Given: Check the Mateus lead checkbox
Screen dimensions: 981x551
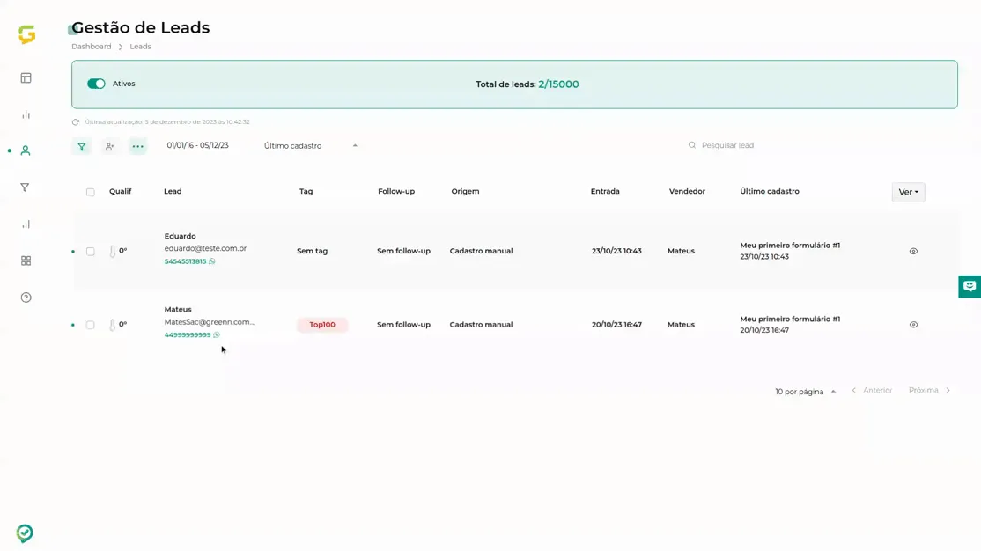Looking at the screenshot, I should [x=90, y=325].
